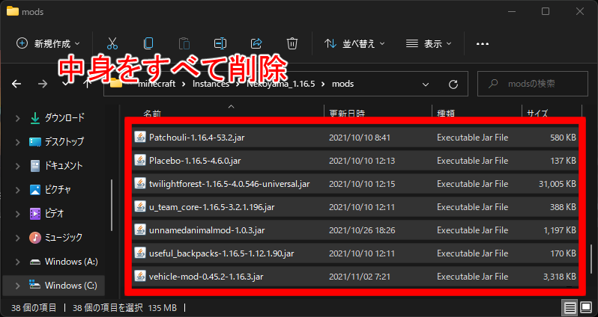Click the Cut scissors icon
This screenshot has width=598, height=317.
pos(112,44)
